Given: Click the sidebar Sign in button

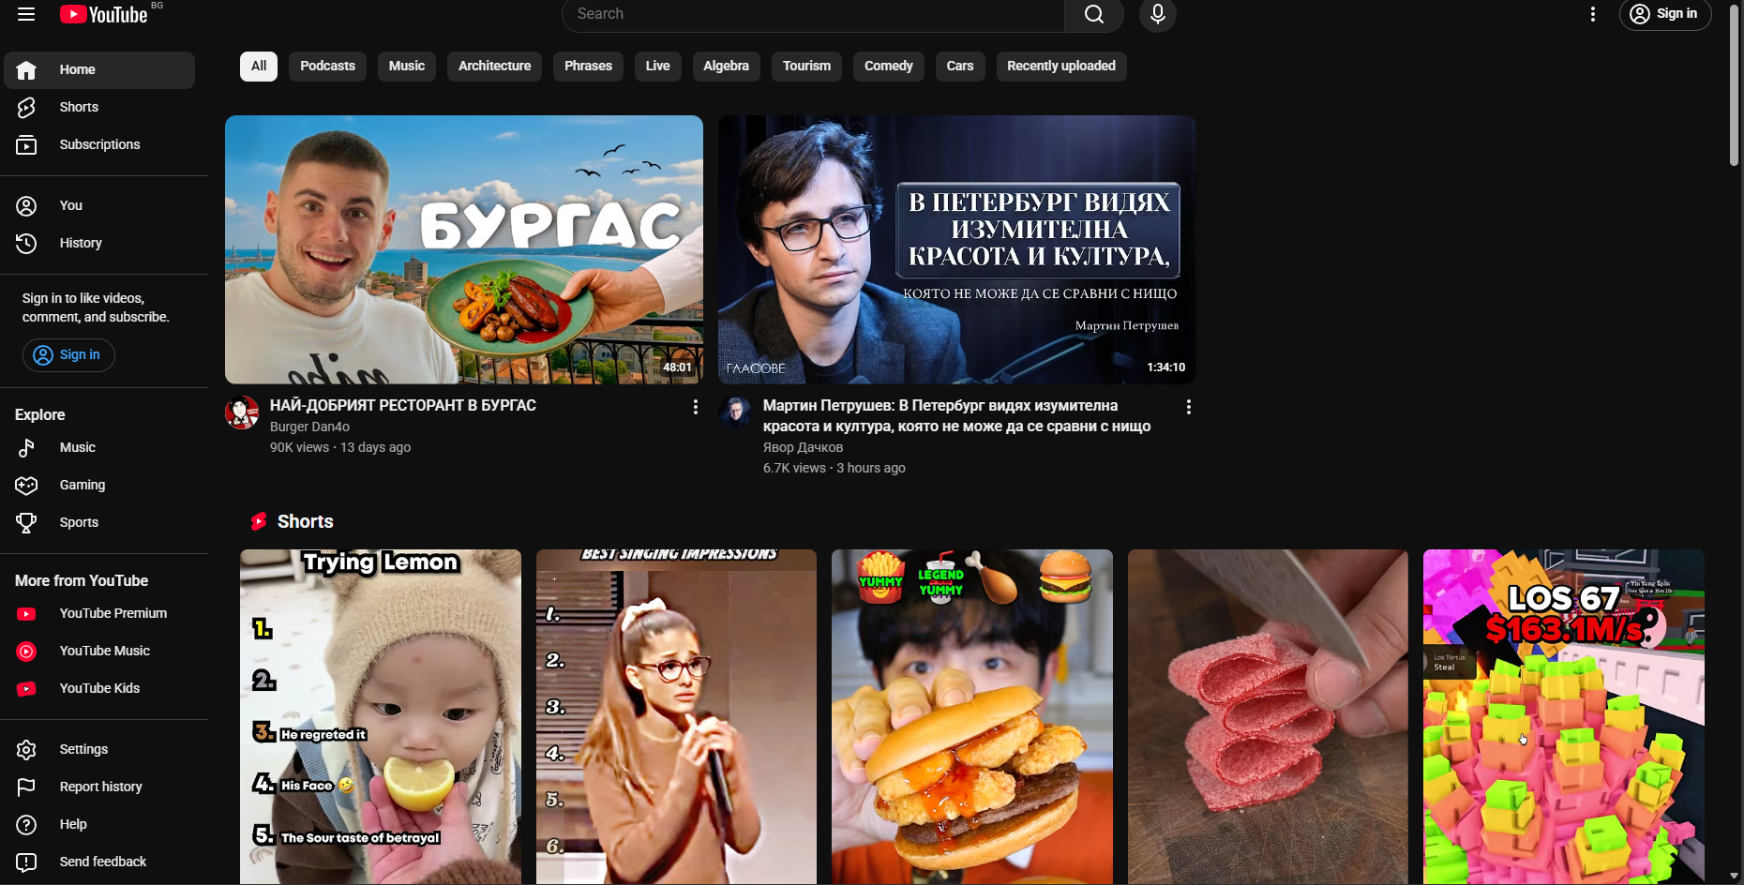Looking at the screenshot, I should pyautogui.click(x=68, y=355).
